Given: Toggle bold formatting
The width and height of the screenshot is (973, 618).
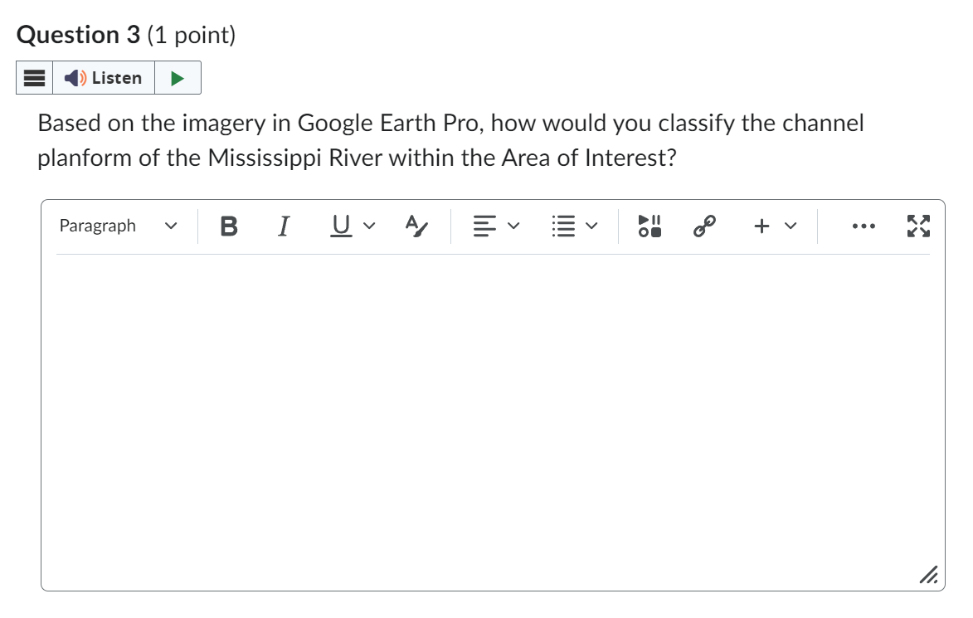Looking at the screenshot, I should (229, 226).
